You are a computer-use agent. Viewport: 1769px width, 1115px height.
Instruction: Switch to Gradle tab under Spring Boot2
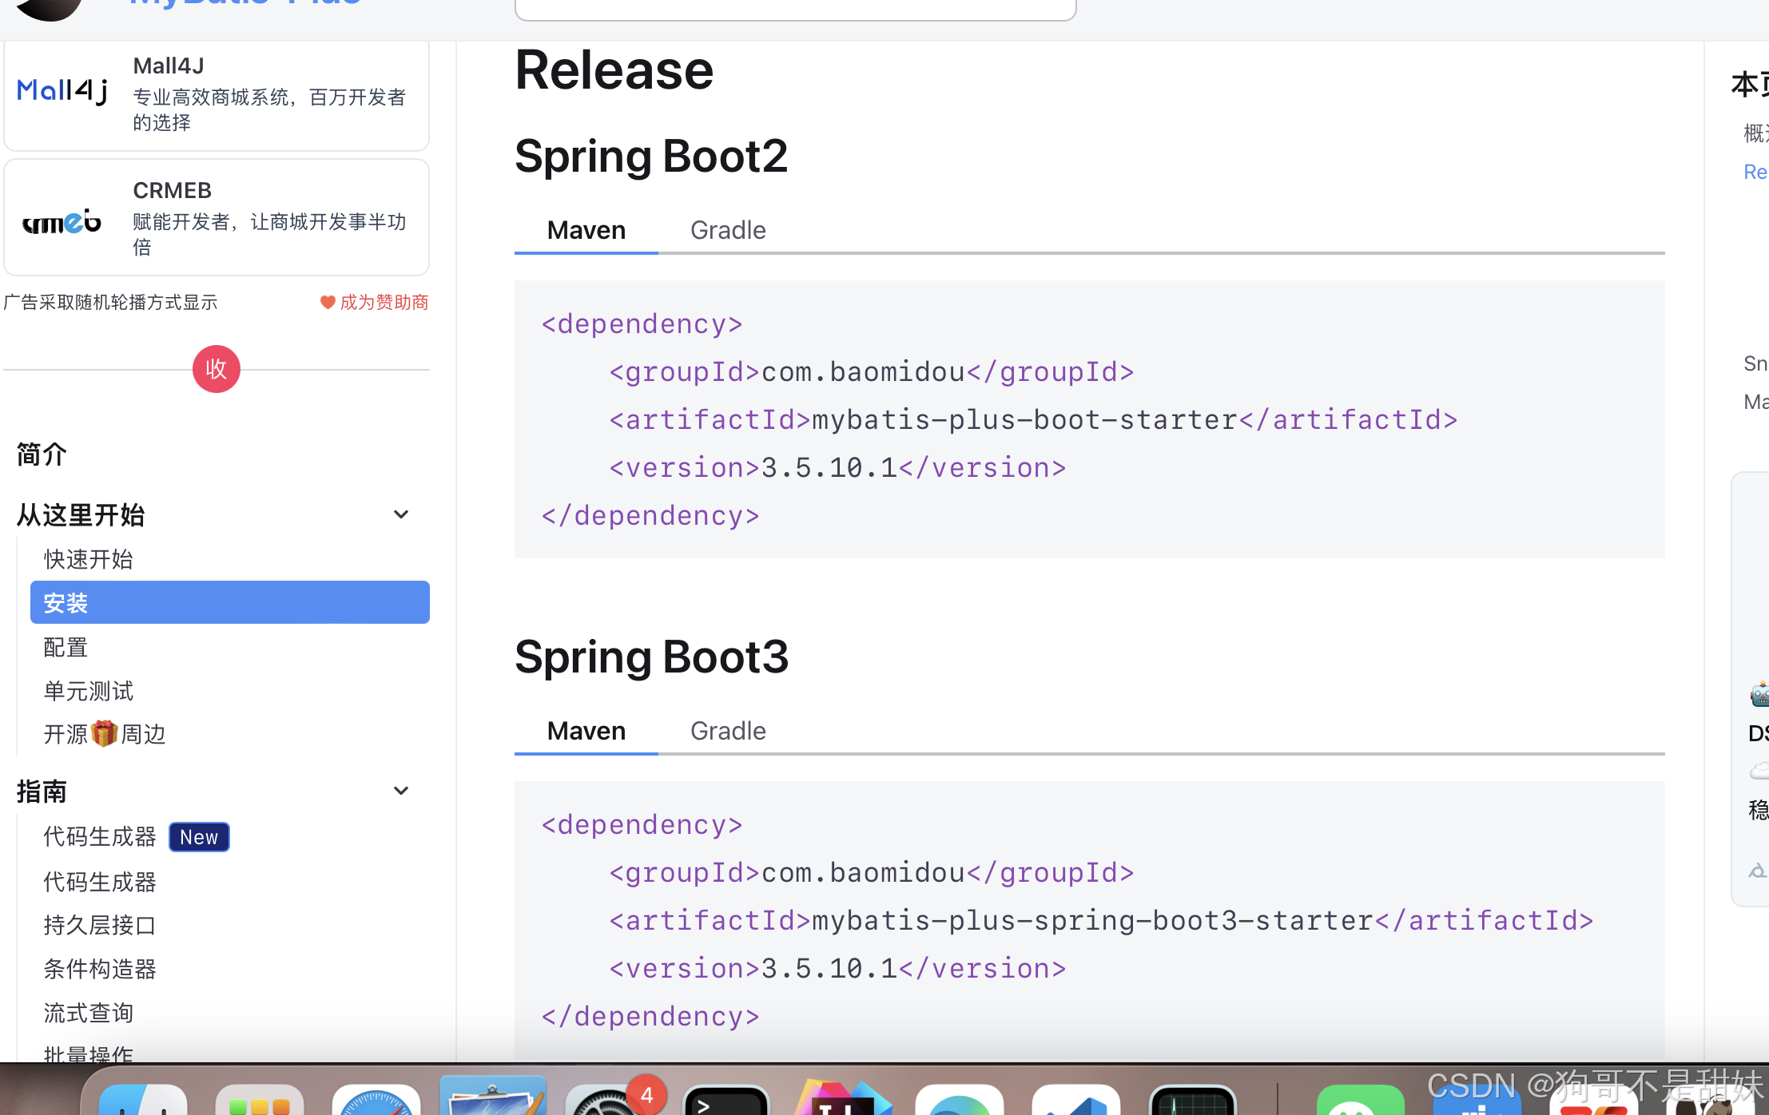[x=728, y=230]
